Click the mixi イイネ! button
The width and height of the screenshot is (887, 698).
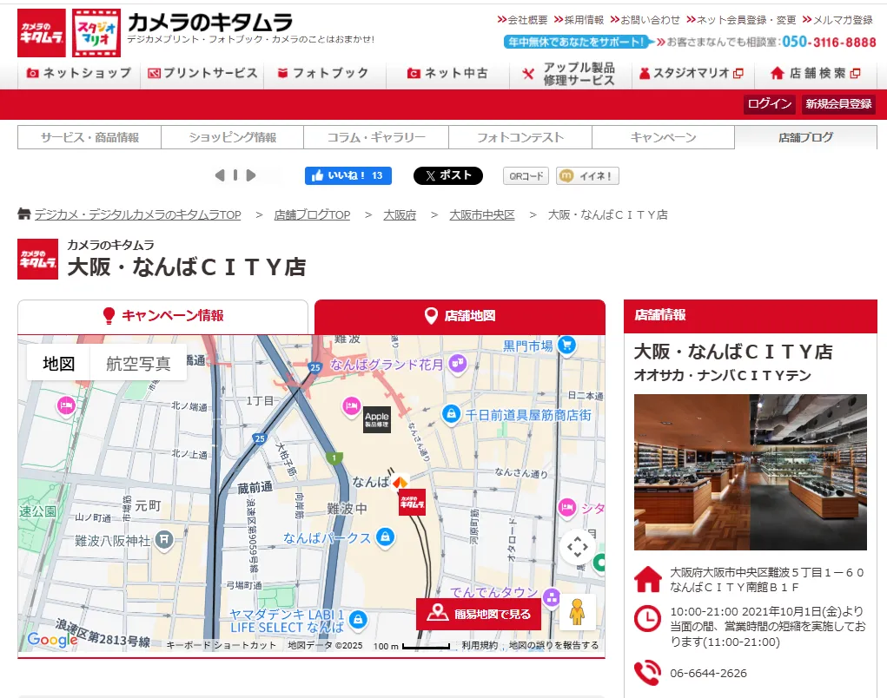(587, 175)
